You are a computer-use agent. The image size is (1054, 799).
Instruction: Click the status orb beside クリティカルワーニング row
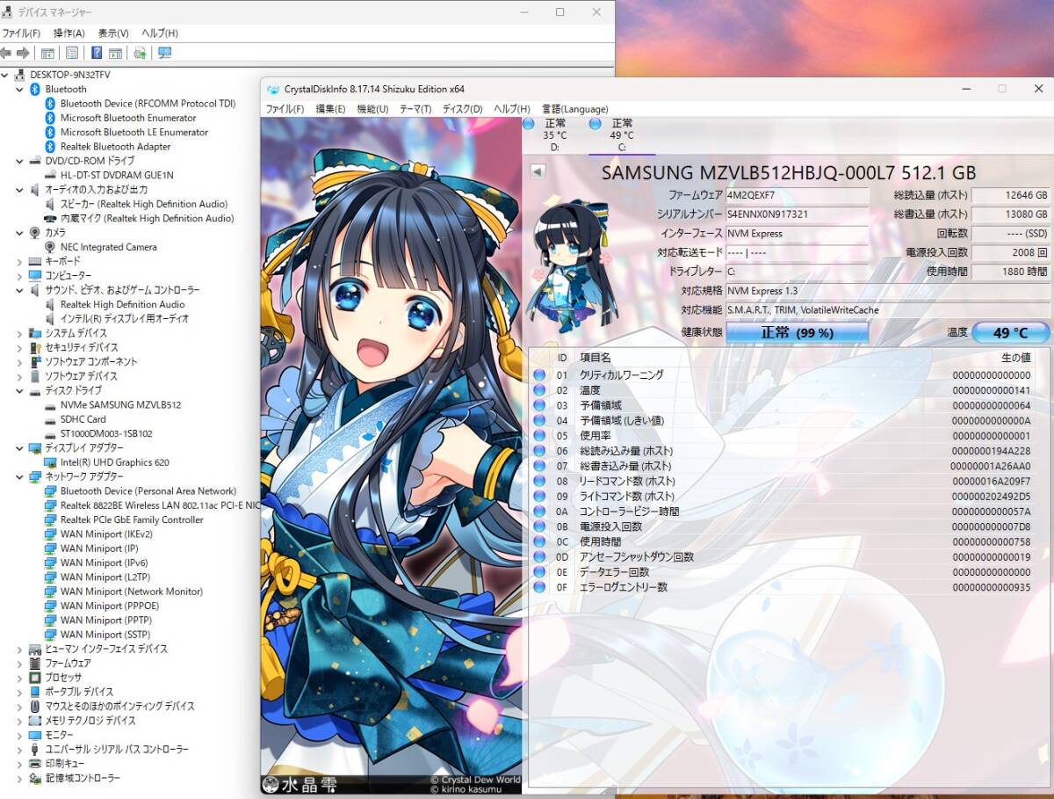537,375
